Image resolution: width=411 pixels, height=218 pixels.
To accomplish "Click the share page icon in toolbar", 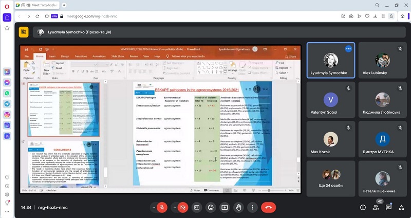I will 343,16.
